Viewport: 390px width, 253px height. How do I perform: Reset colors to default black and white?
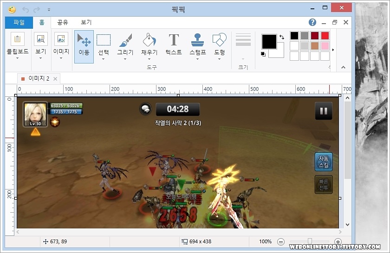263,54
